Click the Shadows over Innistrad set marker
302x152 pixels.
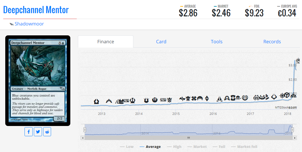click(227, 98)
